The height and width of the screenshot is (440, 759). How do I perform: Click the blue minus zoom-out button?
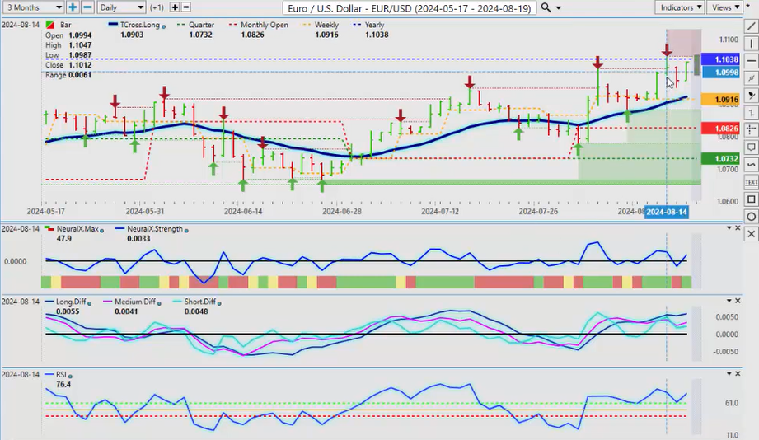click(x=87, y=7)
